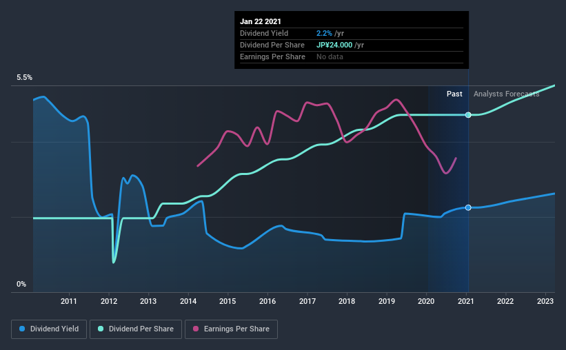Image resolution: width=566 pixels, height=350 pixels.
Task: Click the 2019 x-axis label
Action: tap(387, 301)
